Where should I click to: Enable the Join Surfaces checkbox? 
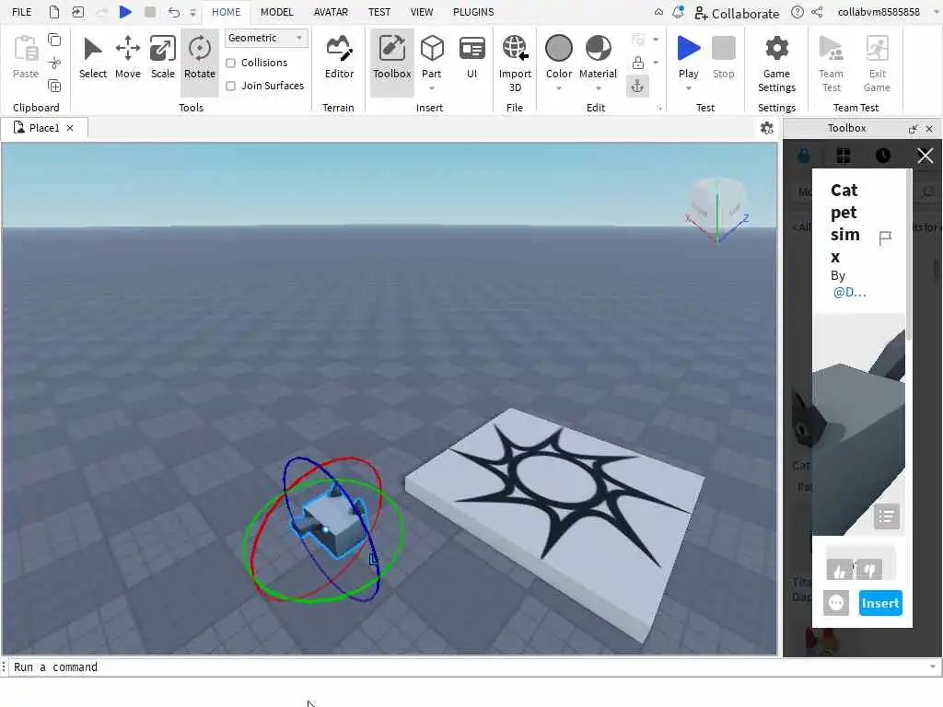pos(230,86)
